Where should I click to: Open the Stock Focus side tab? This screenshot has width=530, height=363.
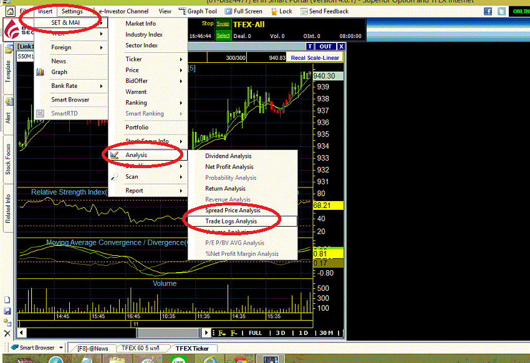[8, 159]
